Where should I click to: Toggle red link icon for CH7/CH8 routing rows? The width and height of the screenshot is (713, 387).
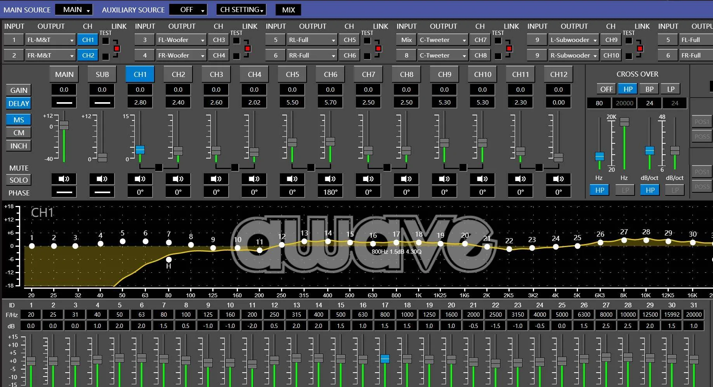[509, 49]
